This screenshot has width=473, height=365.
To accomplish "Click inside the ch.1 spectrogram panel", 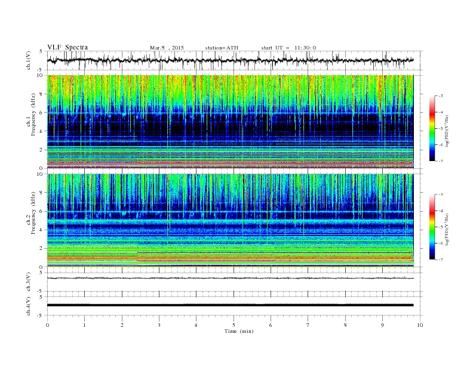I will [x=230, y=122].
